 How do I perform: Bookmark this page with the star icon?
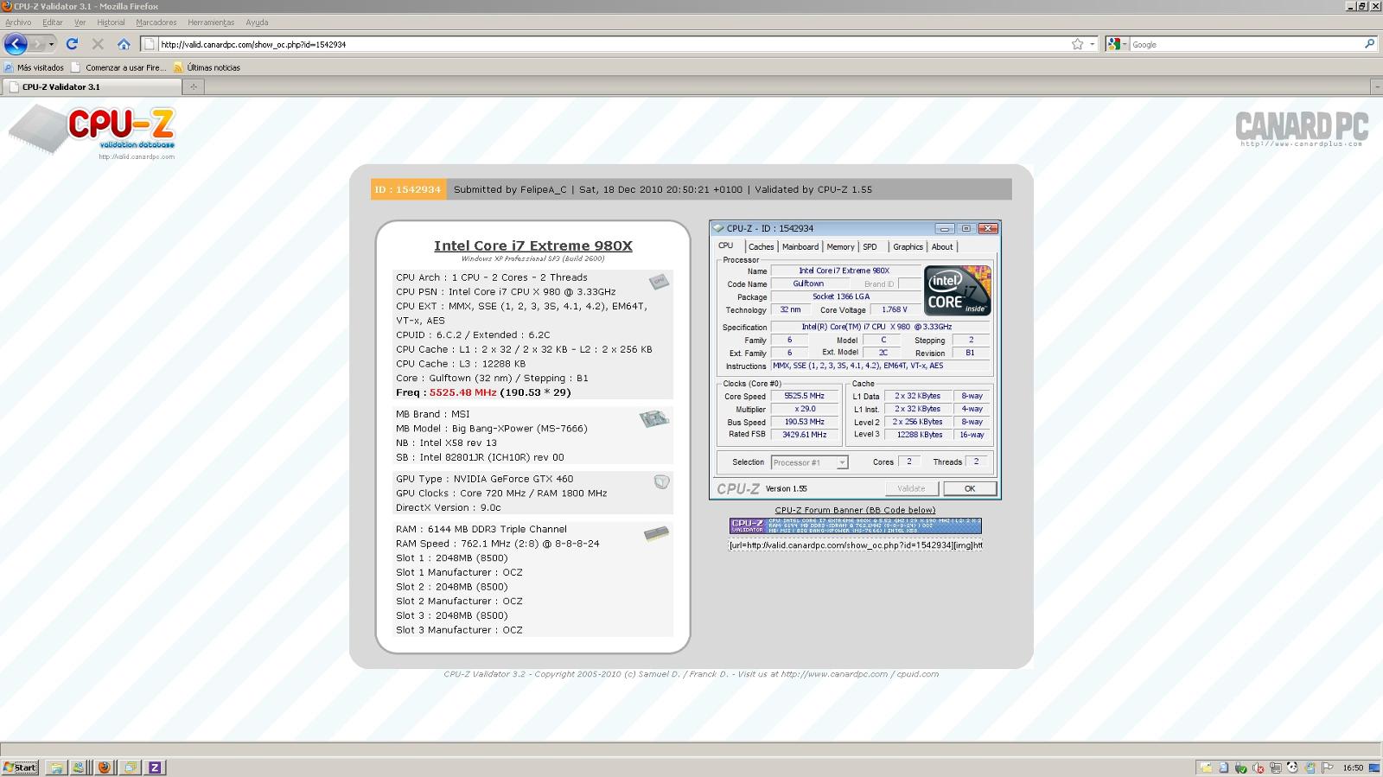1077,44
